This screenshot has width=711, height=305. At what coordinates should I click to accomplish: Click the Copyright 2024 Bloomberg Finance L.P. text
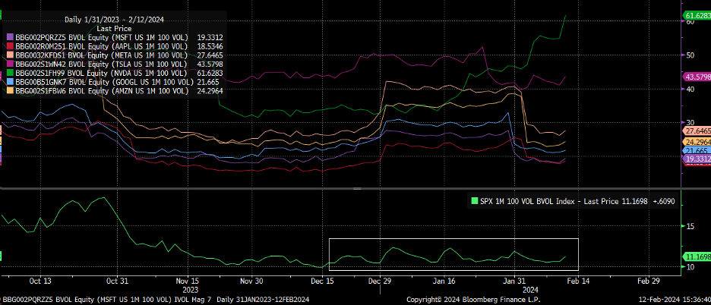[473, 300]
